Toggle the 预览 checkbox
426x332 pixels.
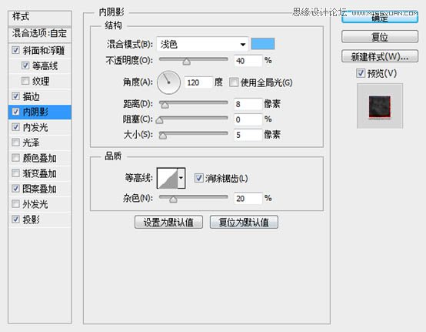(x=361, y=73)
